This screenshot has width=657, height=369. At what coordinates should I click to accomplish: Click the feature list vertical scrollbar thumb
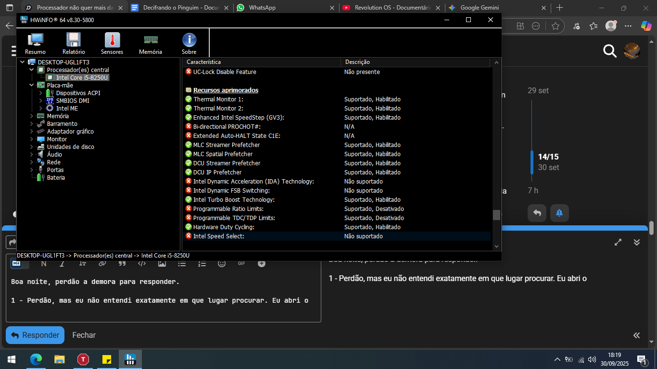(496, 215)
